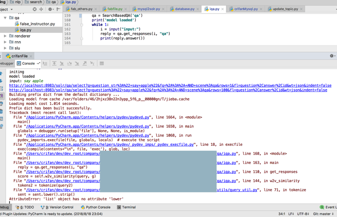Click the up arrow icon in console gutter

click(1, 74)
